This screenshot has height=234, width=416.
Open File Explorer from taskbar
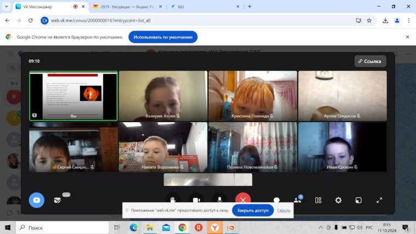coord(149,227)
